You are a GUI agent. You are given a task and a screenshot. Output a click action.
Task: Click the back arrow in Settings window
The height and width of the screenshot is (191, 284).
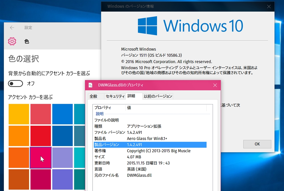(x=12, y=27)
